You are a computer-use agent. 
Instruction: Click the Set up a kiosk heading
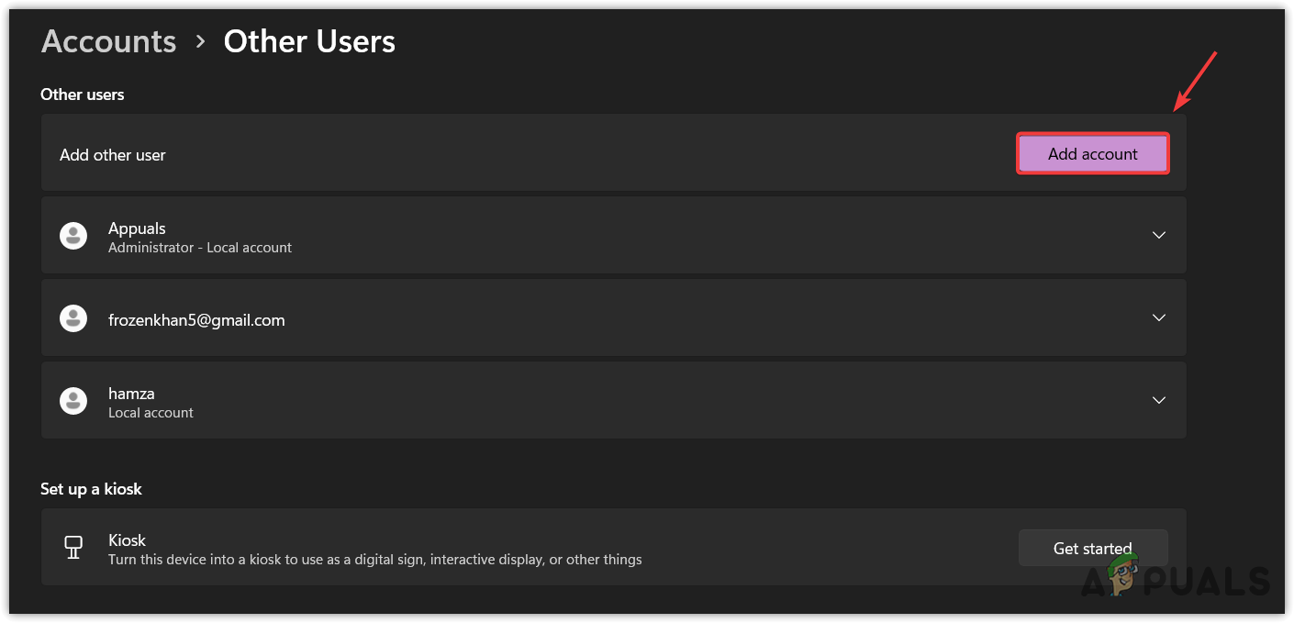point(91,489)
